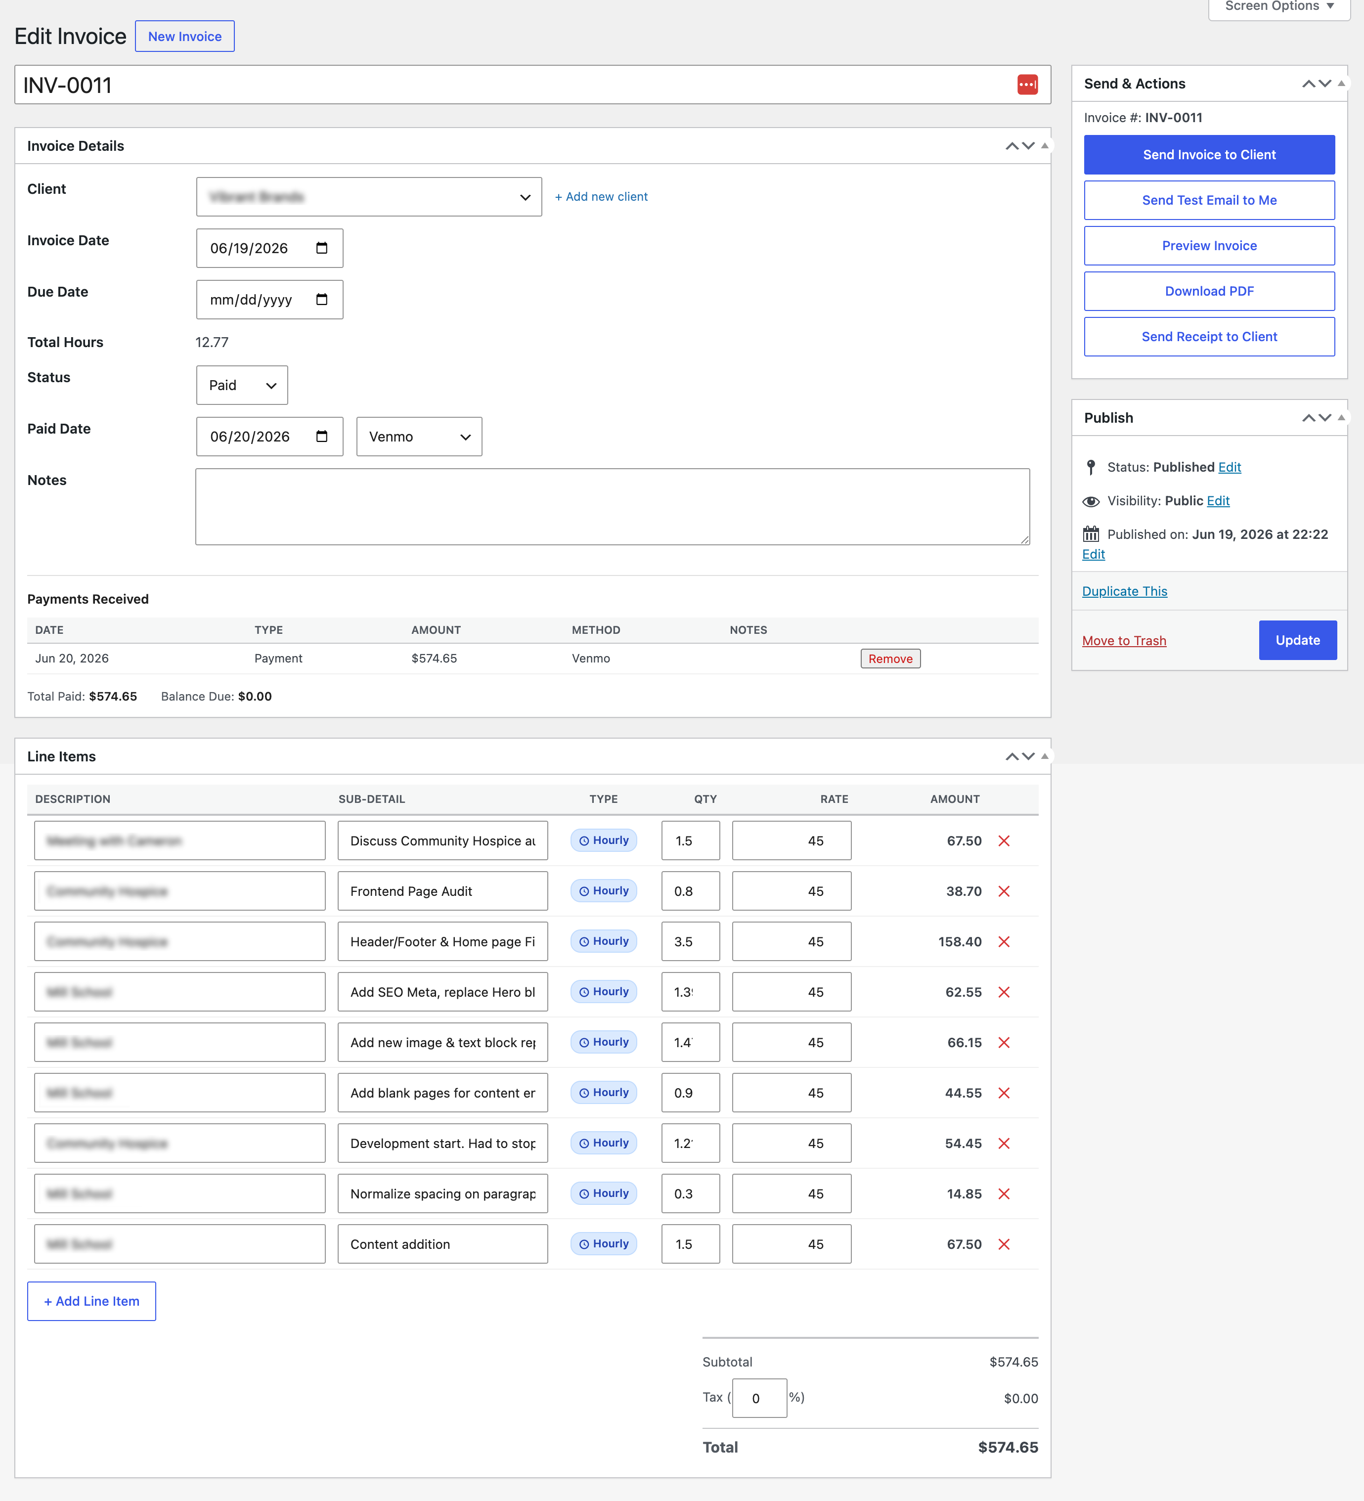Open the Invoice Date calendar picker icon
Screen dimensions: 1364x1501
tap(322, 248)
